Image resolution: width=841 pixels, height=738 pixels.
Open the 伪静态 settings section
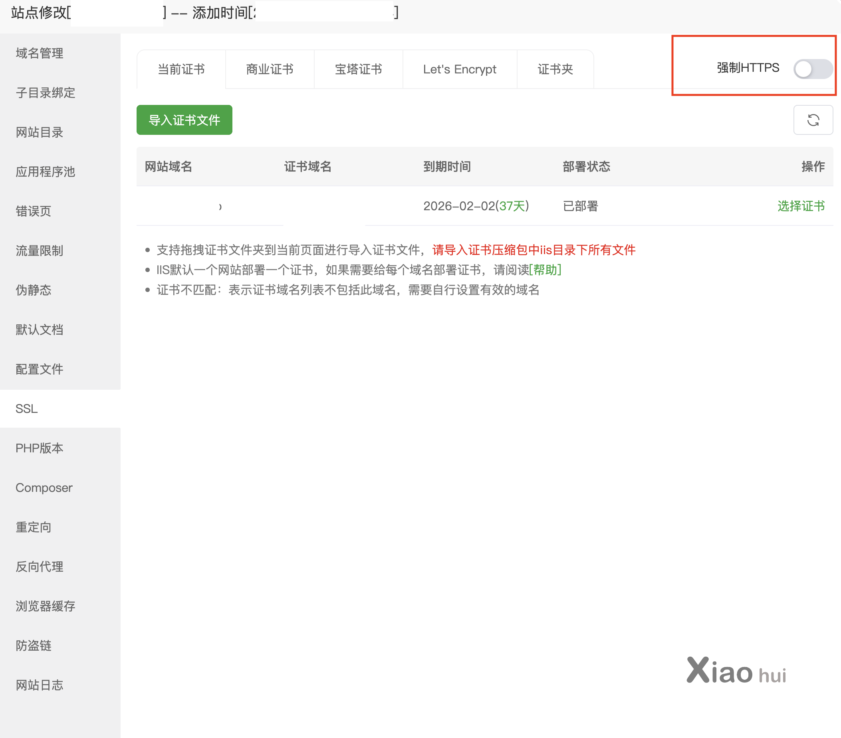point(33,290)
